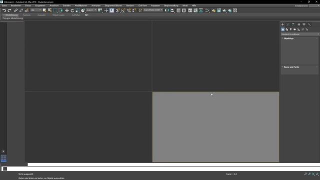The width and height of the screenshot is (320, 180).
Task: Open the Extras menu
Action: click(28, 5)
